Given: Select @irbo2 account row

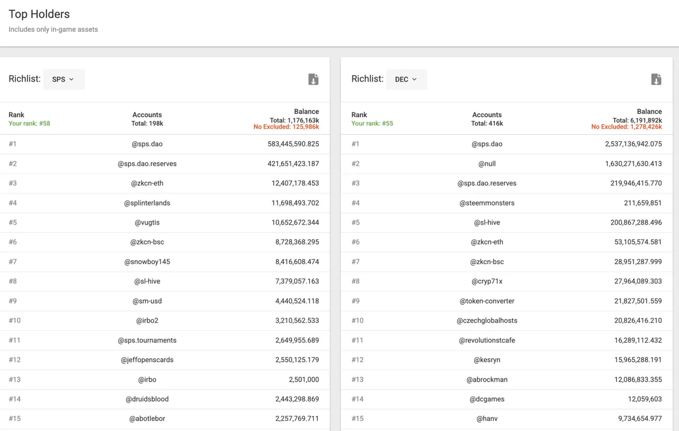Looking at the screenshot, I should coord(164,321).
